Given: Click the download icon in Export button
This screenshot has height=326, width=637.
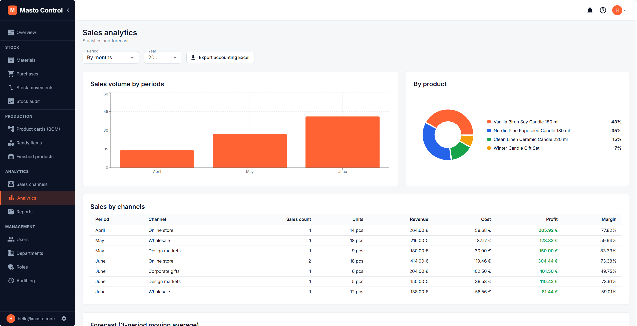Looking at the screenshot, I should pos(193,57).
